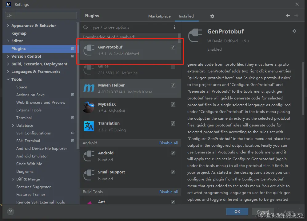Click the plugin description scrollbar
The image size is (307, 221).
click(x=303, y=88)
